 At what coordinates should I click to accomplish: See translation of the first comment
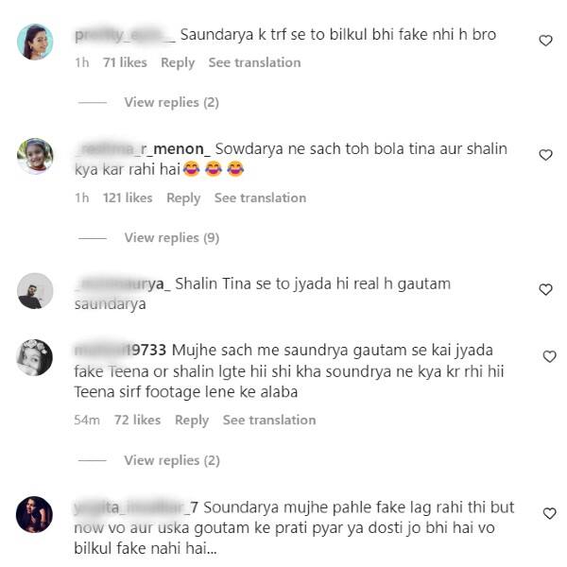point(254,62)
